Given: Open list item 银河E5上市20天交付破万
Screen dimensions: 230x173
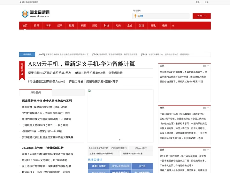Looking at the screenshot, I should point(44,160).
